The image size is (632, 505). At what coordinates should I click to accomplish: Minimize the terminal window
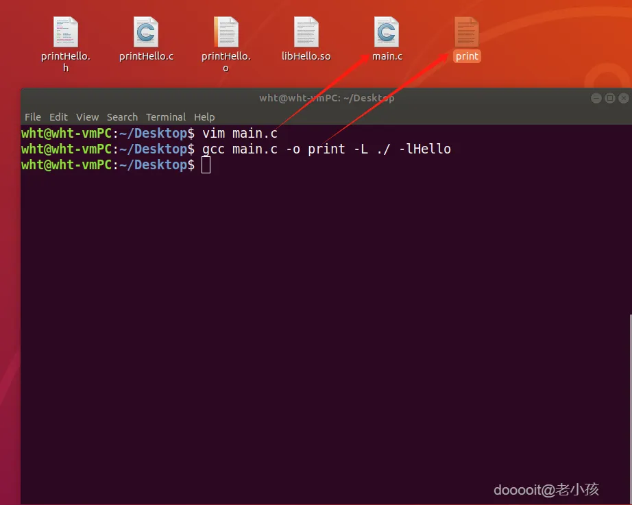pos(596,98)
